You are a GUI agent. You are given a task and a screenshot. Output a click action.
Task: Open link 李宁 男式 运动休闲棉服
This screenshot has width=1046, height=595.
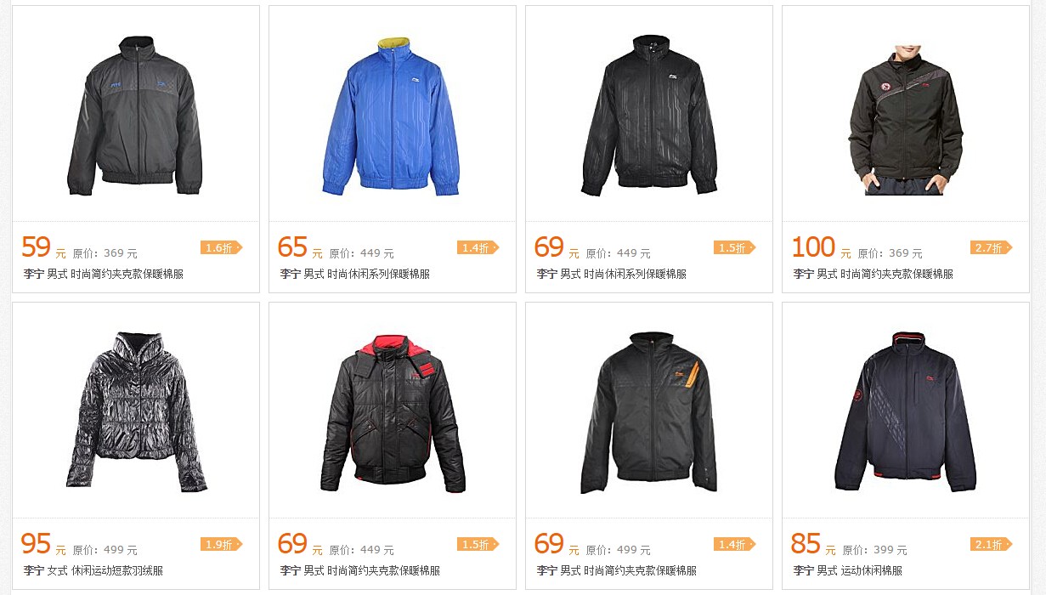[x=848, y=571]
